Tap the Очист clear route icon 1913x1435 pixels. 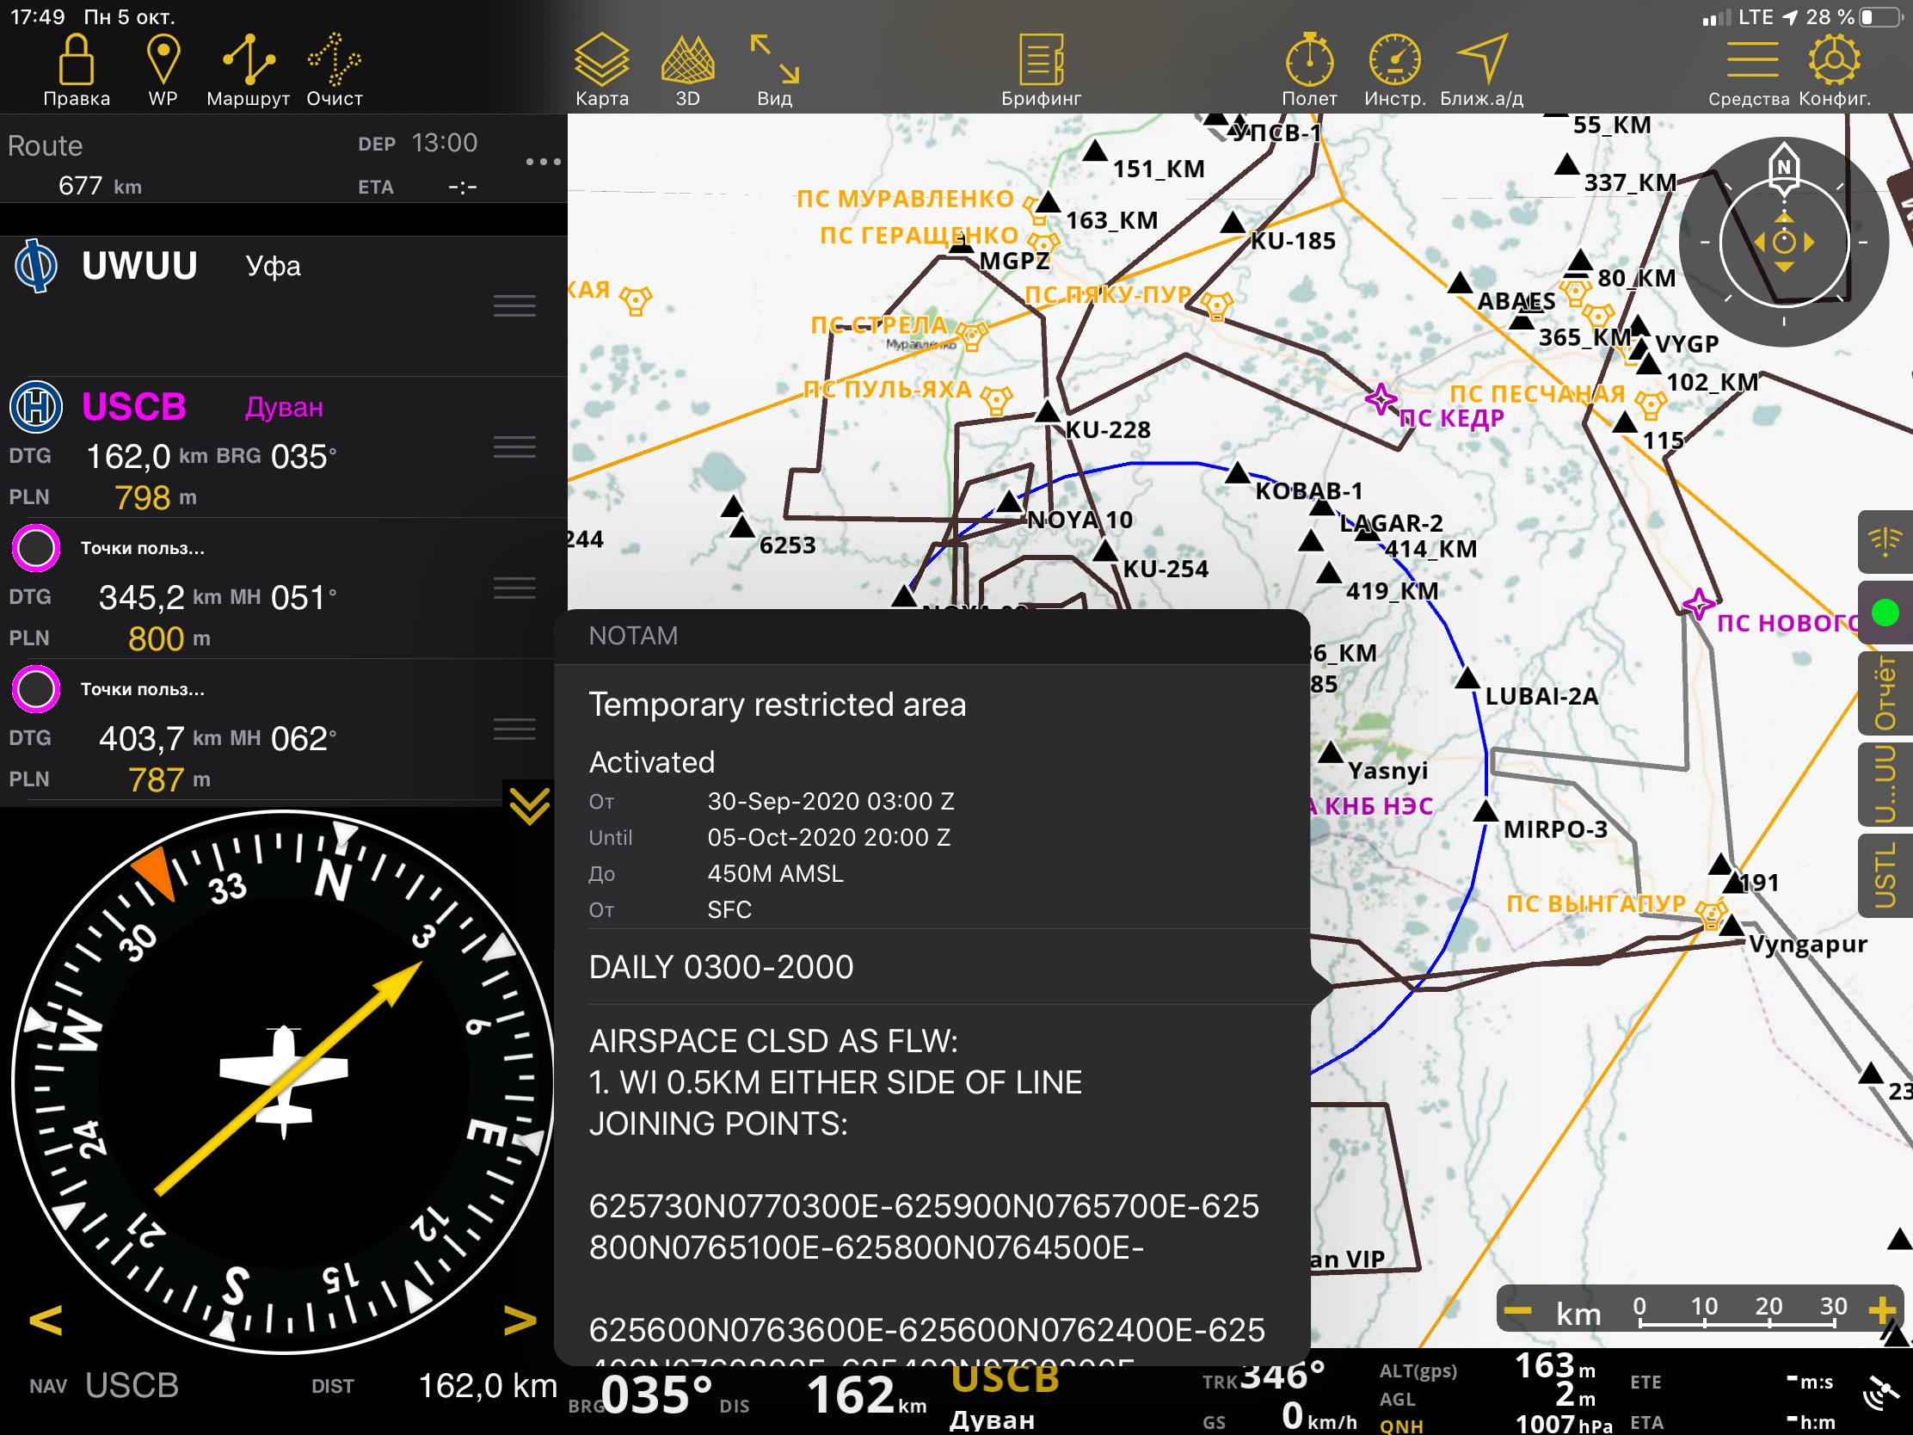click(x=335, y=60)
